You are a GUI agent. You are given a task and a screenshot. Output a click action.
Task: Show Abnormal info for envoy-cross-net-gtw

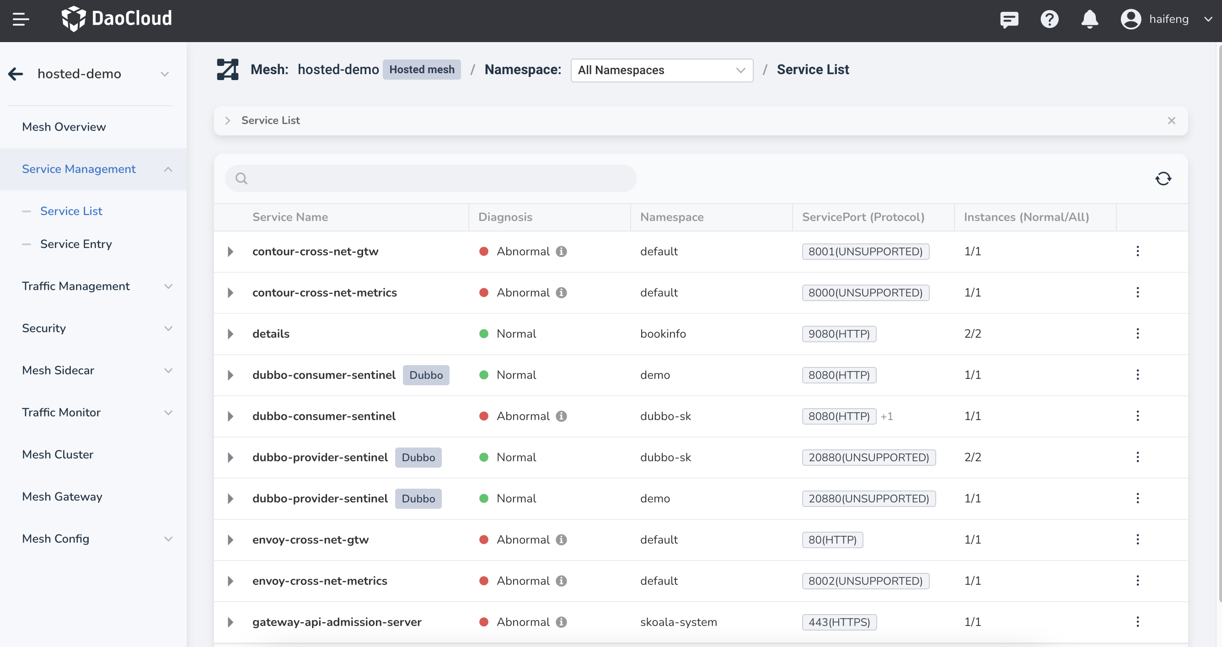(561, 540)
